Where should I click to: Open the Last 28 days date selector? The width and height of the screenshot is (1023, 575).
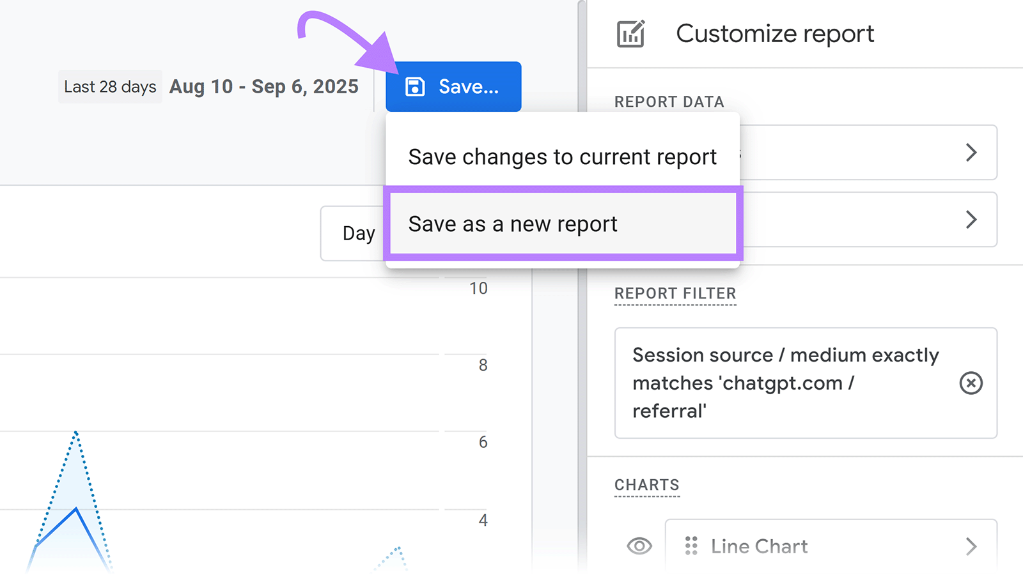coord(109,86)
